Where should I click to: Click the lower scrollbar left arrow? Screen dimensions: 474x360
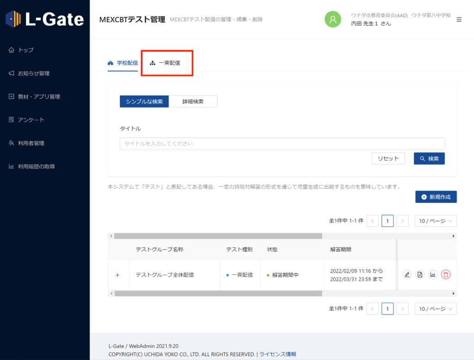click(x=111, y=293)
